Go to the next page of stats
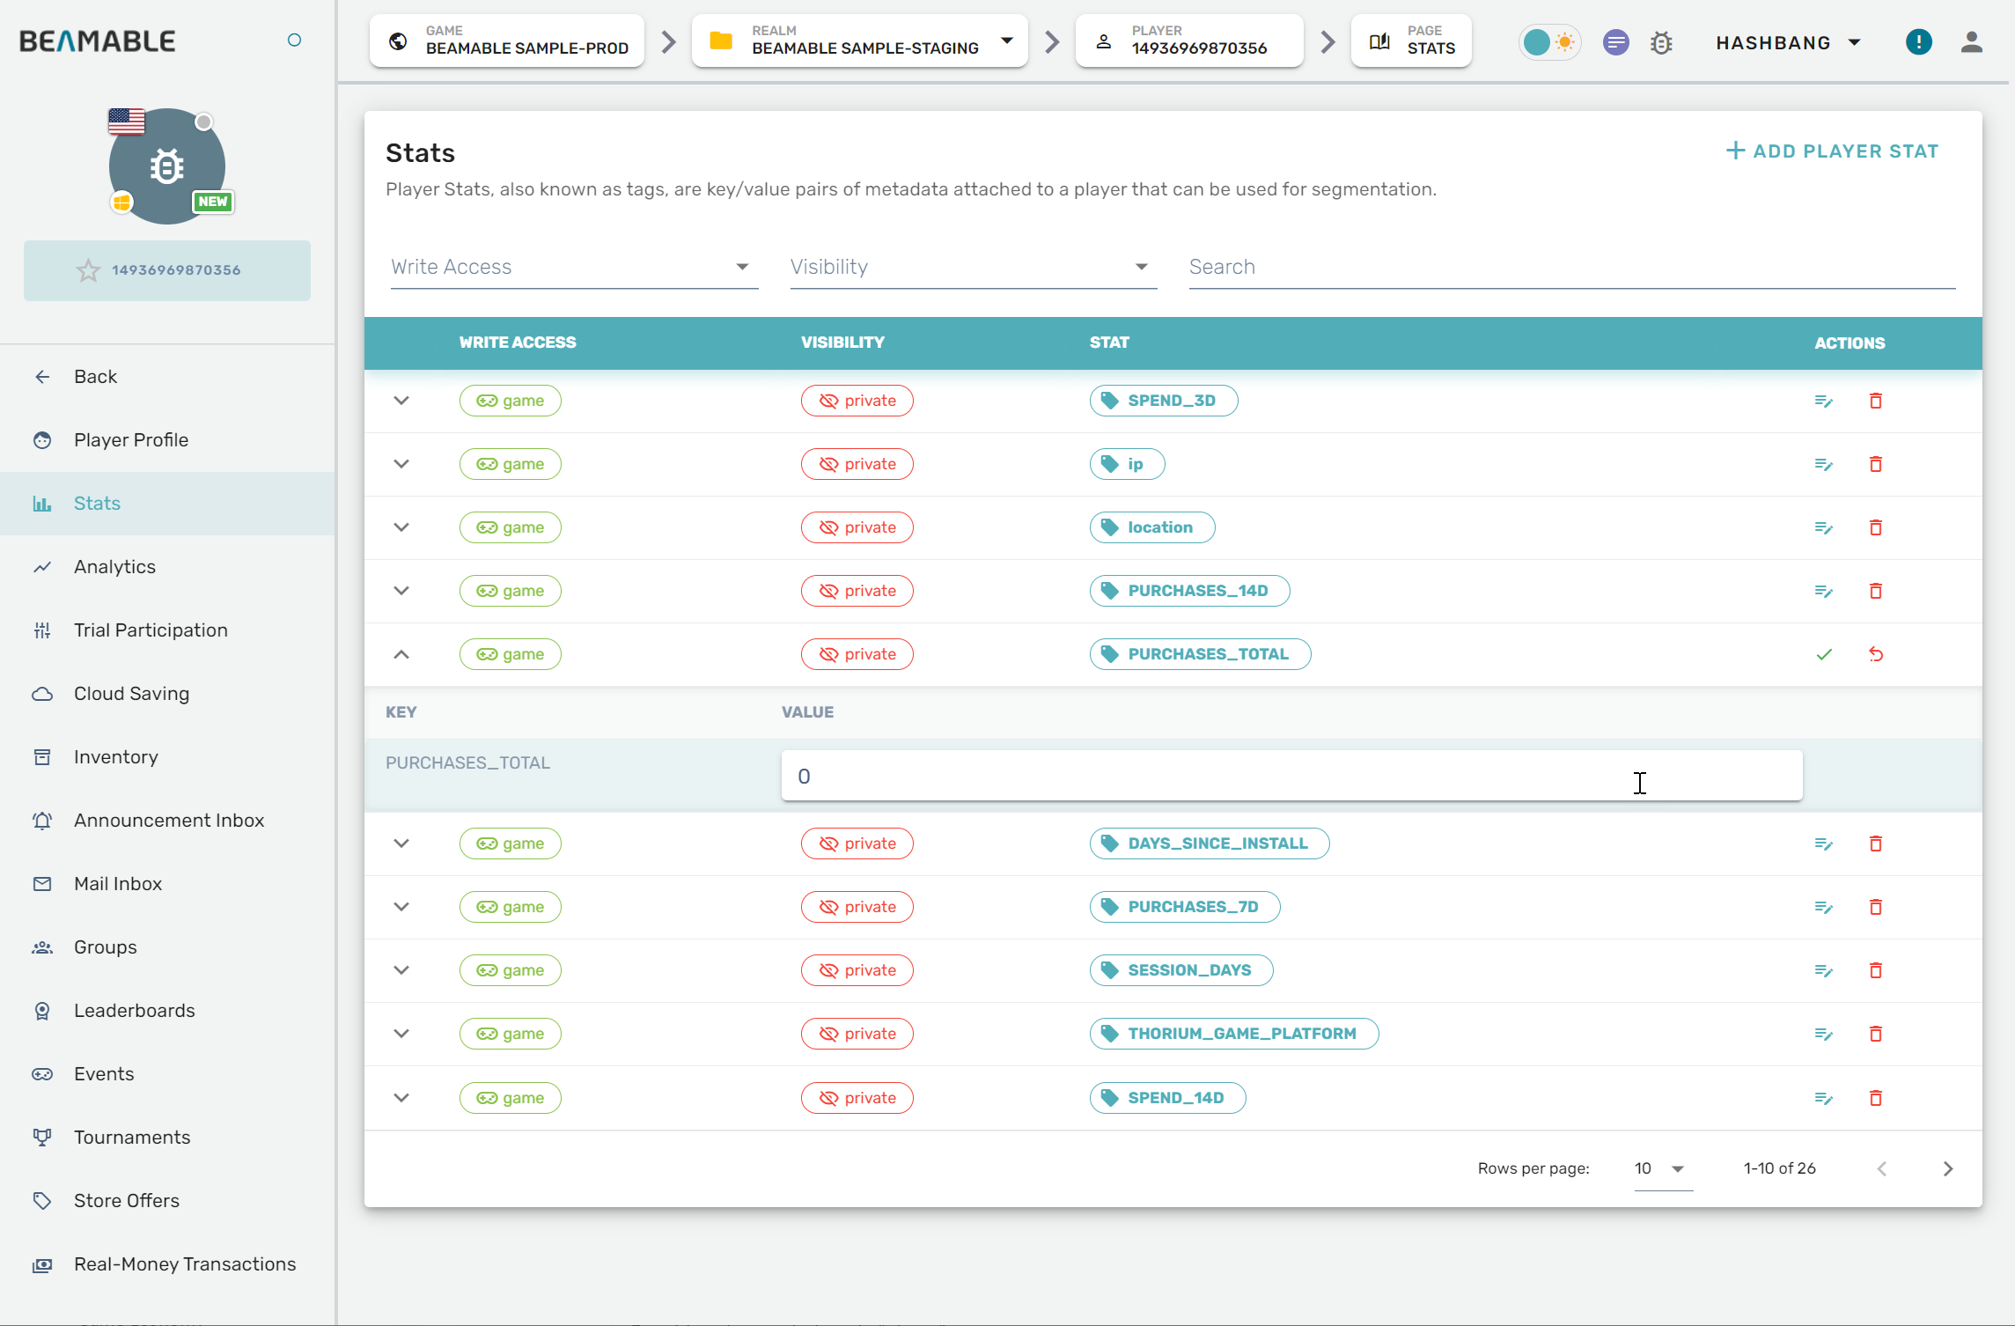Image resolution: width=2015 pixels, height=1326 pixels. pos(1947,1168)
